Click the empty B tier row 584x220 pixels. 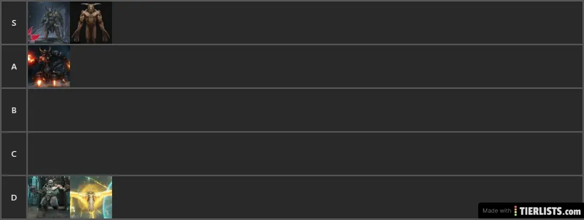point(305,111)
